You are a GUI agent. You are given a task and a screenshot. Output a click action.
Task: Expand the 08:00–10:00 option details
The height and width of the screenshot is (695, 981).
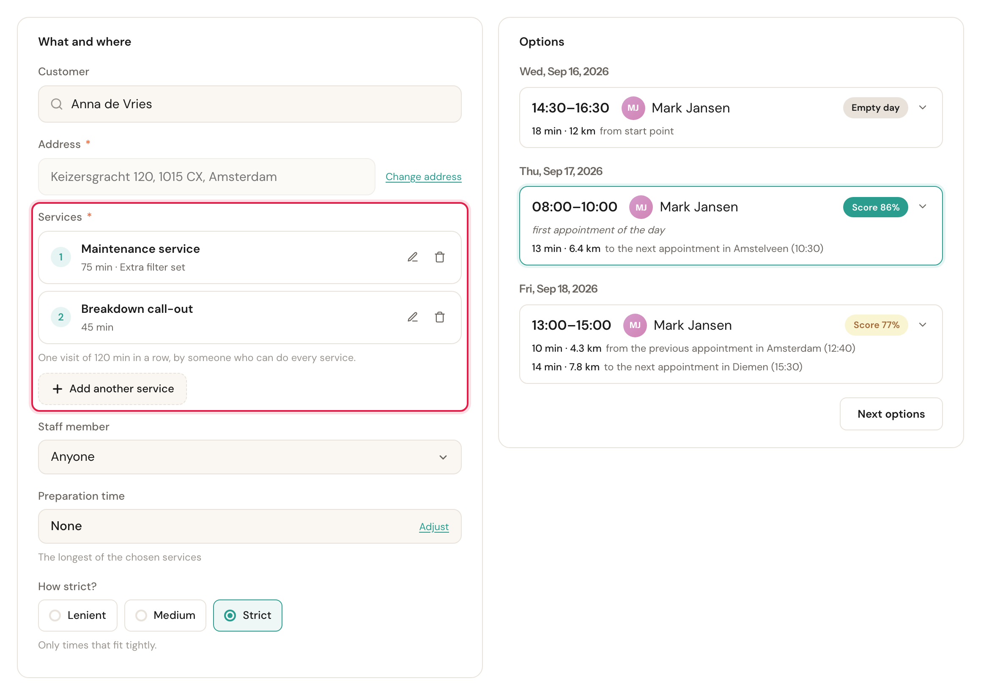(x=923, y=207)
